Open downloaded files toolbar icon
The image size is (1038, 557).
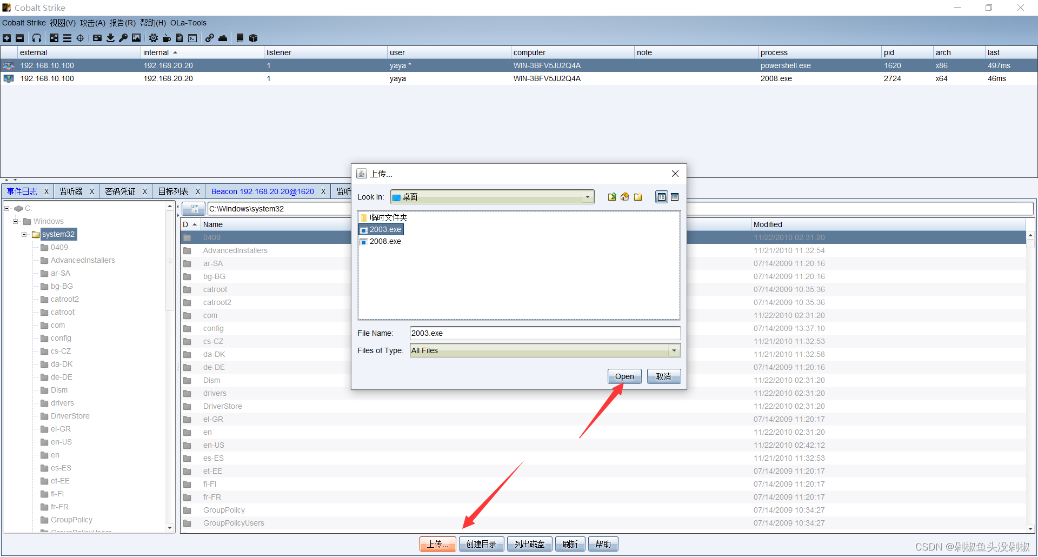(110, 38)
